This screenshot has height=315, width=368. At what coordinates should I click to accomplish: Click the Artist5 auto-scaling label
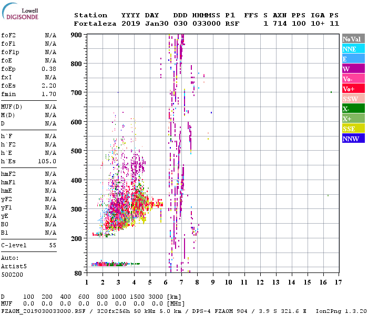pyautogui.click(x=14, y=267)
